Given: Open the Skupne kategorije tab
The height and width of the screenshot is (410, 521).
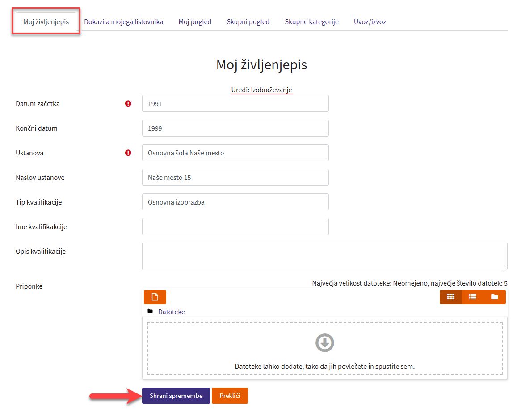Looking at the screenshot, I should 311,21.
